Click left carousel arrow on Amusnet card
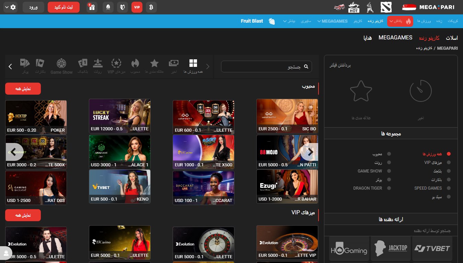The image size is (463, 263). [x=14, y=152]
